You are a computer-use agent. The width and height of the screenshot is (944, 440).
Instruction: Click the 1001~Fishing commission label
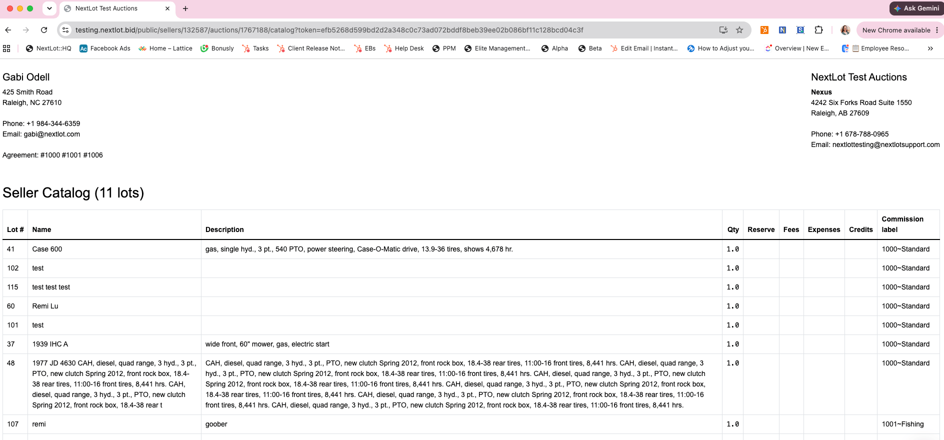[x=902, y=424]
